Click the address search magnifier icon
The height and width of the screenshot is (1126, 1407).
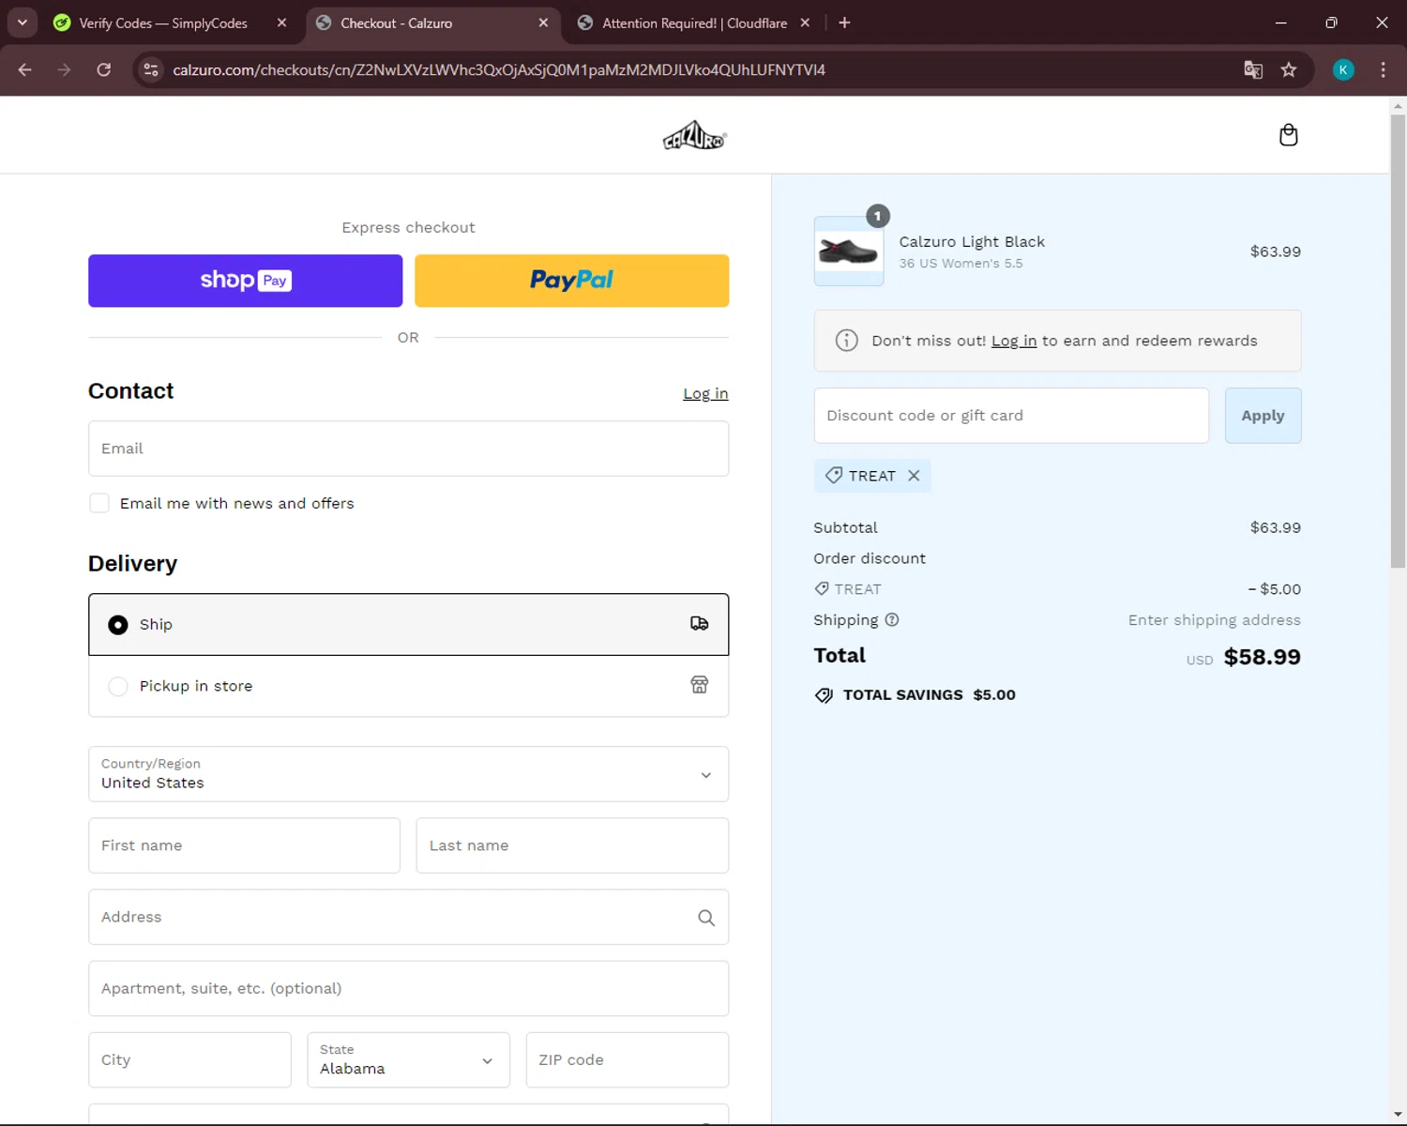coord(706,918)
